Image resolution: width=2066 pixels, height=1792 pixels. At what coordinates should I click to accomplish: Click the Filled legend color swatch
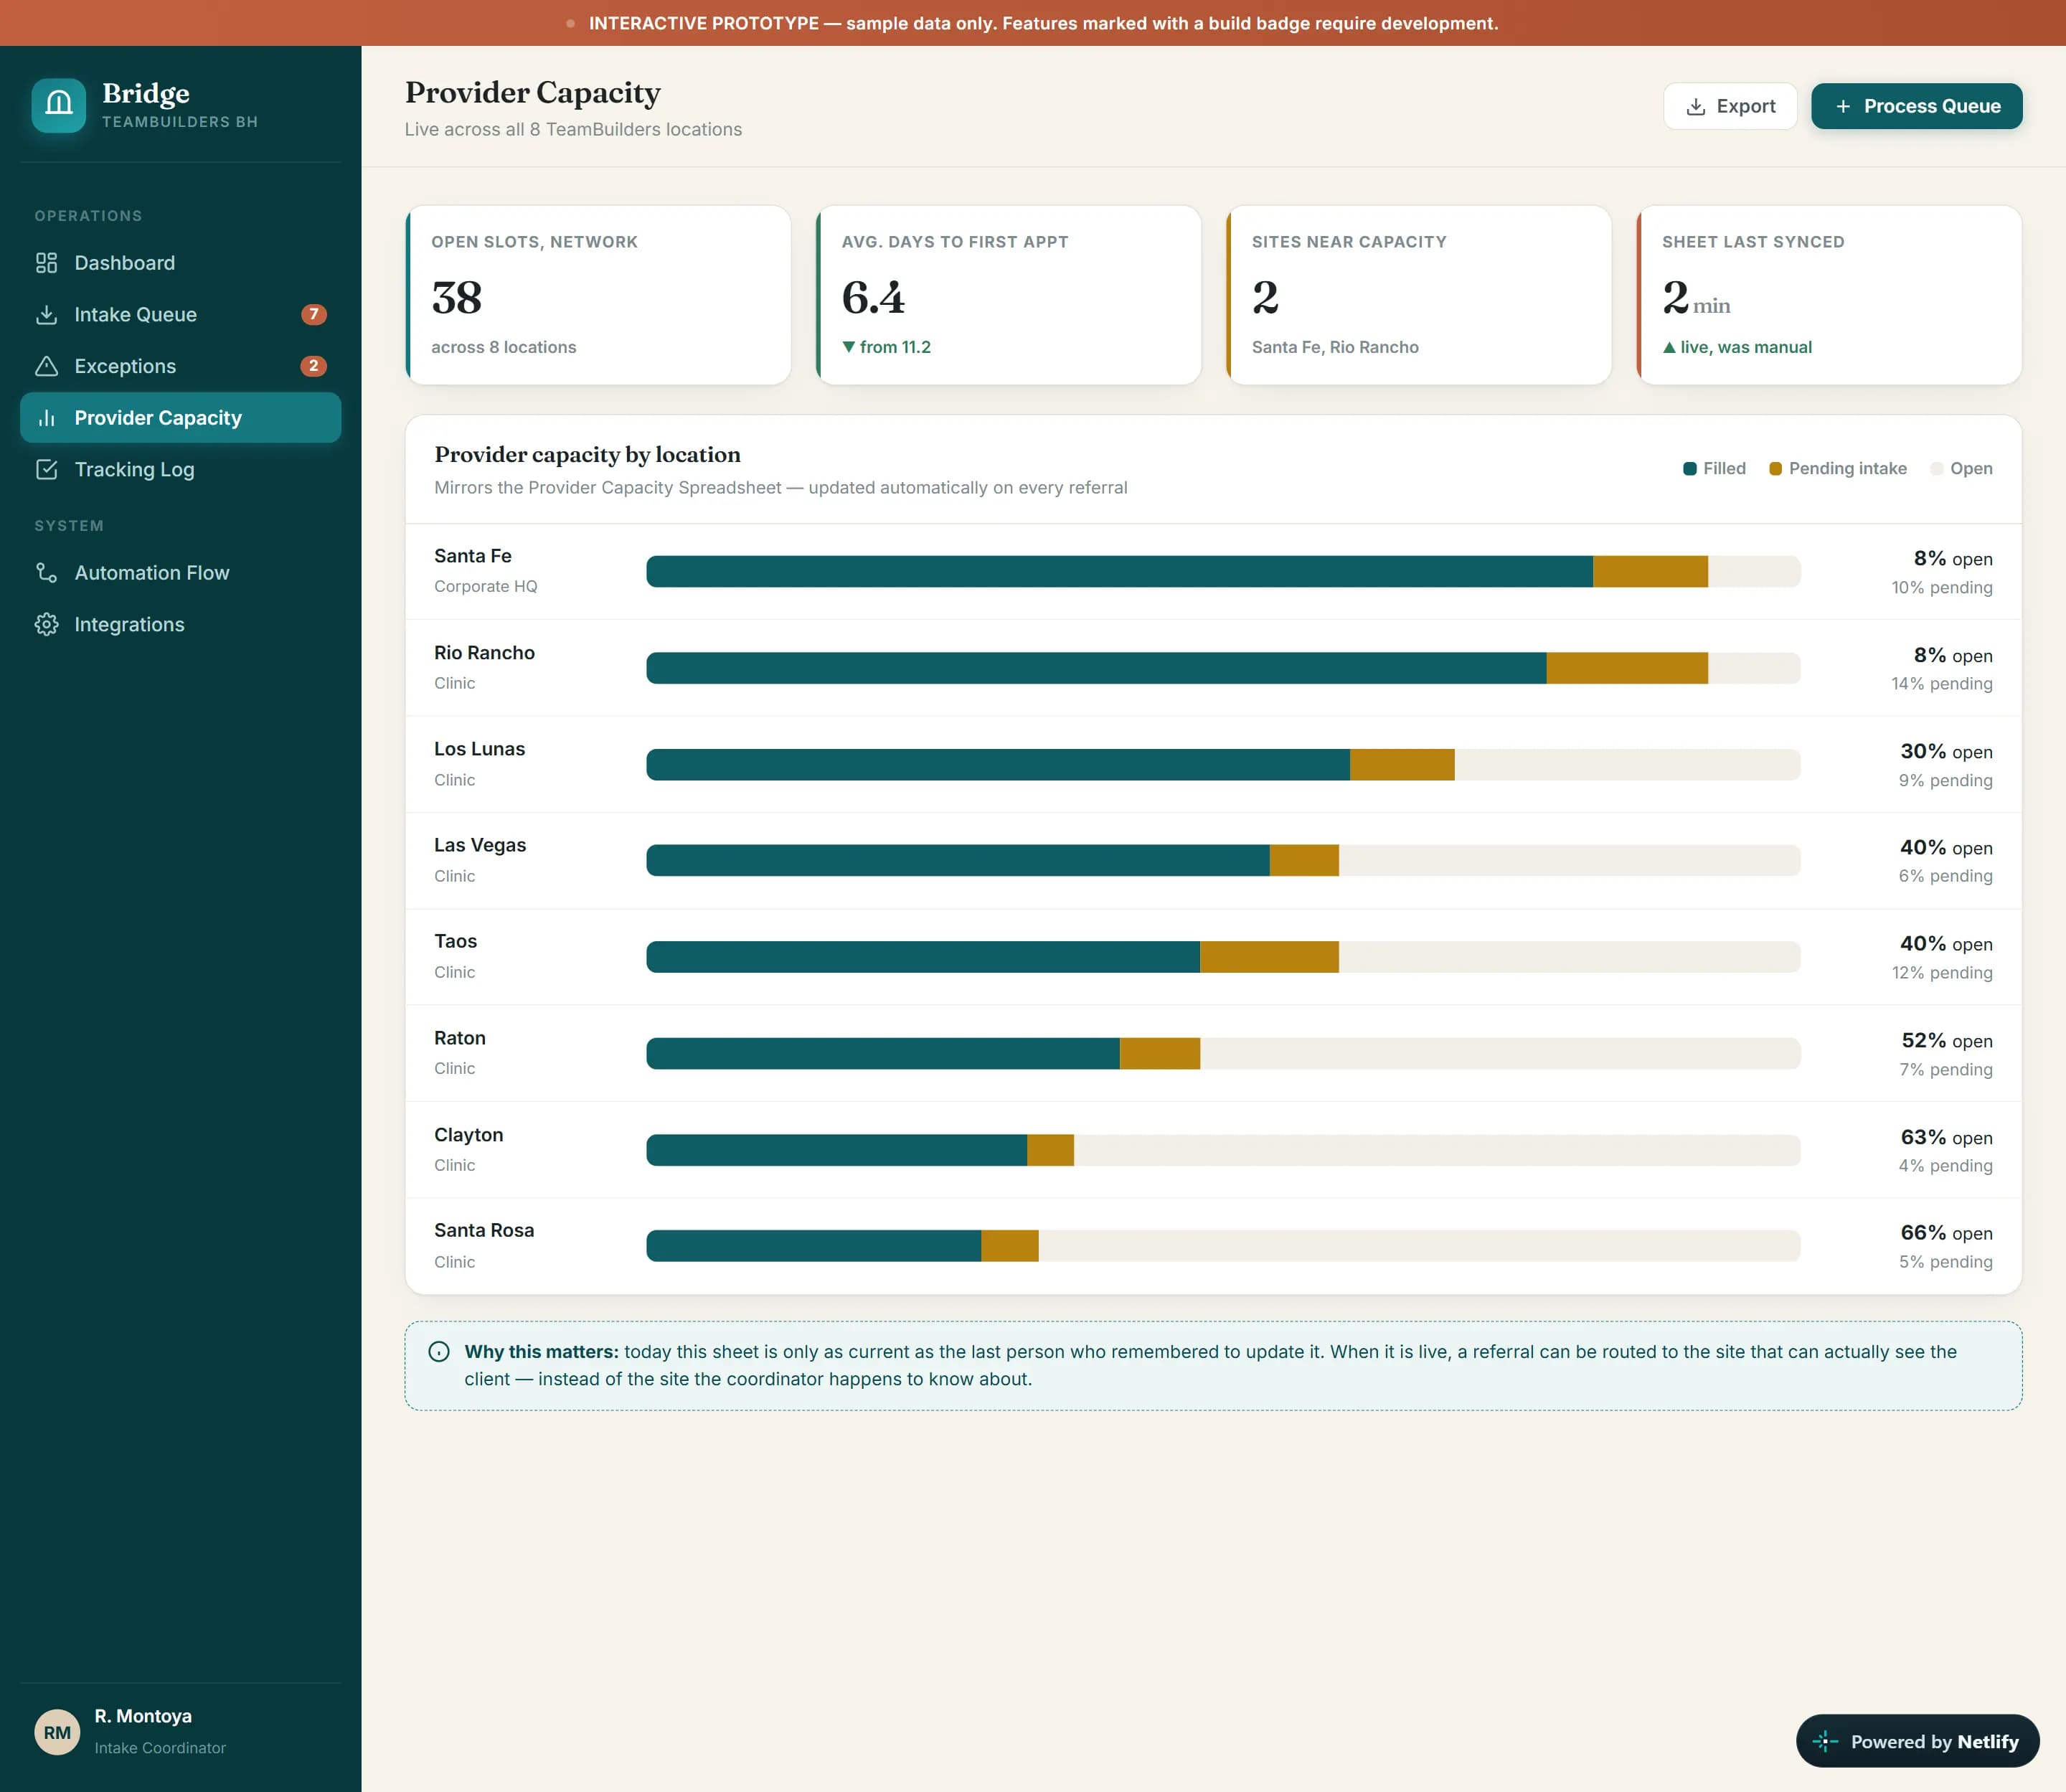tap(1690, 469)
